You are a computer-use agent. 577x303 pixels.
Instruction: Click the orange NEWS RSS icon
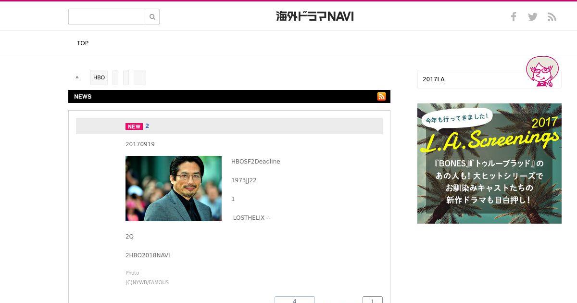[x=381, y=96]
